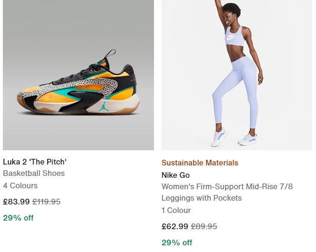Open the Luka 2 shoe product image
Viewport: 316px width, 252px height.
coord(78,75)
